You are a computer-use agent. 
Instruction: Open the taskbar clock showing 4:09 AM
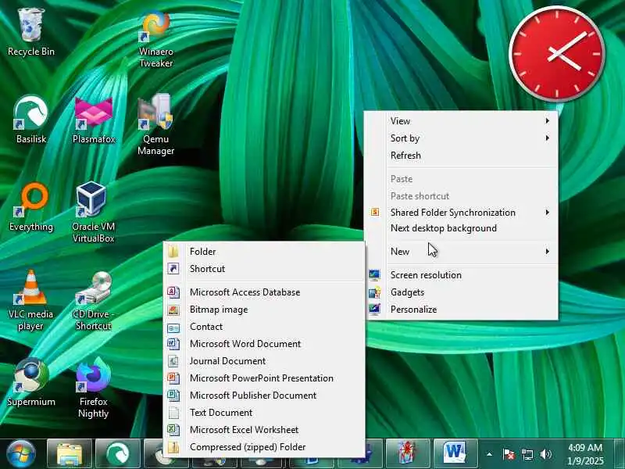tap(585, 454)
